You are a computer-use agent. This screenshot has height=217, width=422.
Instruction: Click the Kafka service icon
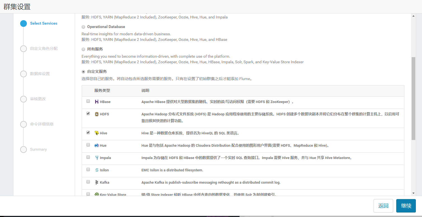tap(97, 182)
